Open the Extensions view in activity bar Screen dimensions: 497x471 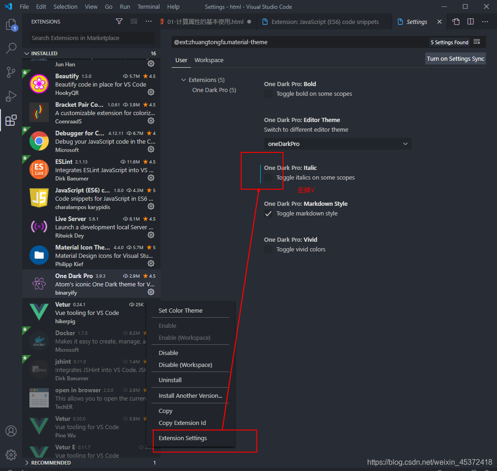pyautogui.click(x=11, y=120)
